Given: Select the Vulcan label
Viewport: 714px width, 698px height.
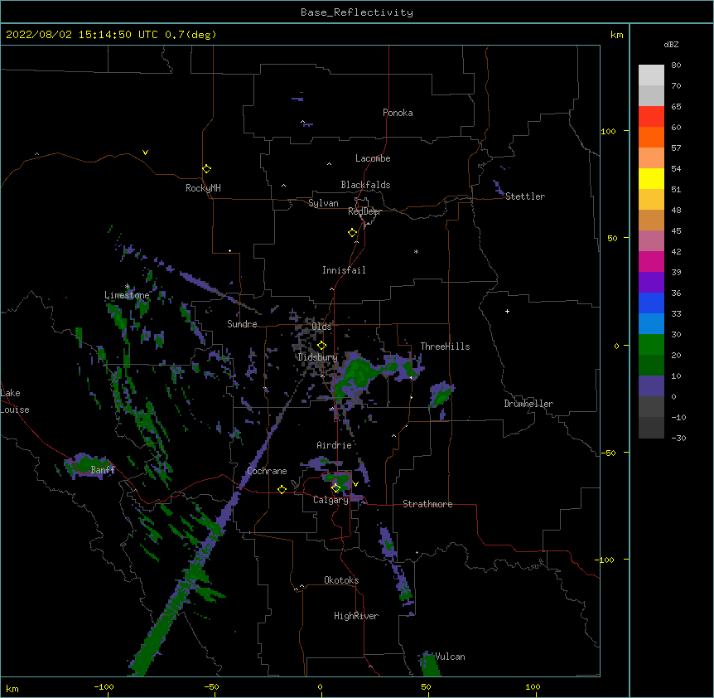Looking at the screenshot, I should [450, 657].
